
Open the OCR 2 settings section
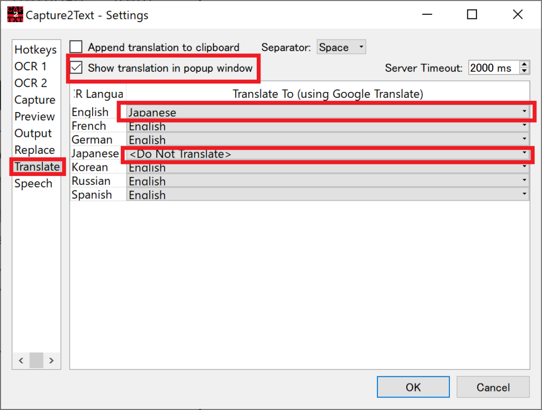(x=30, y=83)
